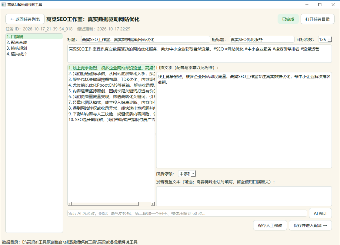The width and height of the screenshot is (340, 245).
Task: Select script segment 1 线上竞争激烈
Action: coord(111,68)
